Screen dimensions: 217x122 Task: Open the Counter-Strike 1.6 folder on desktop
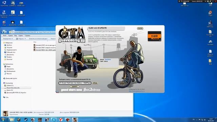(210, 34)
